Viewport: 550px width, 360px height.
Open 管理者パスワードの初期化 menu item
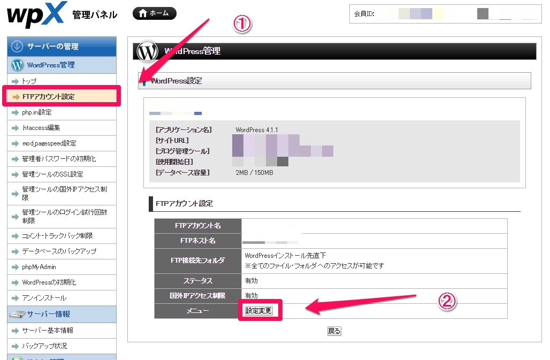click(x=62, y=158)
